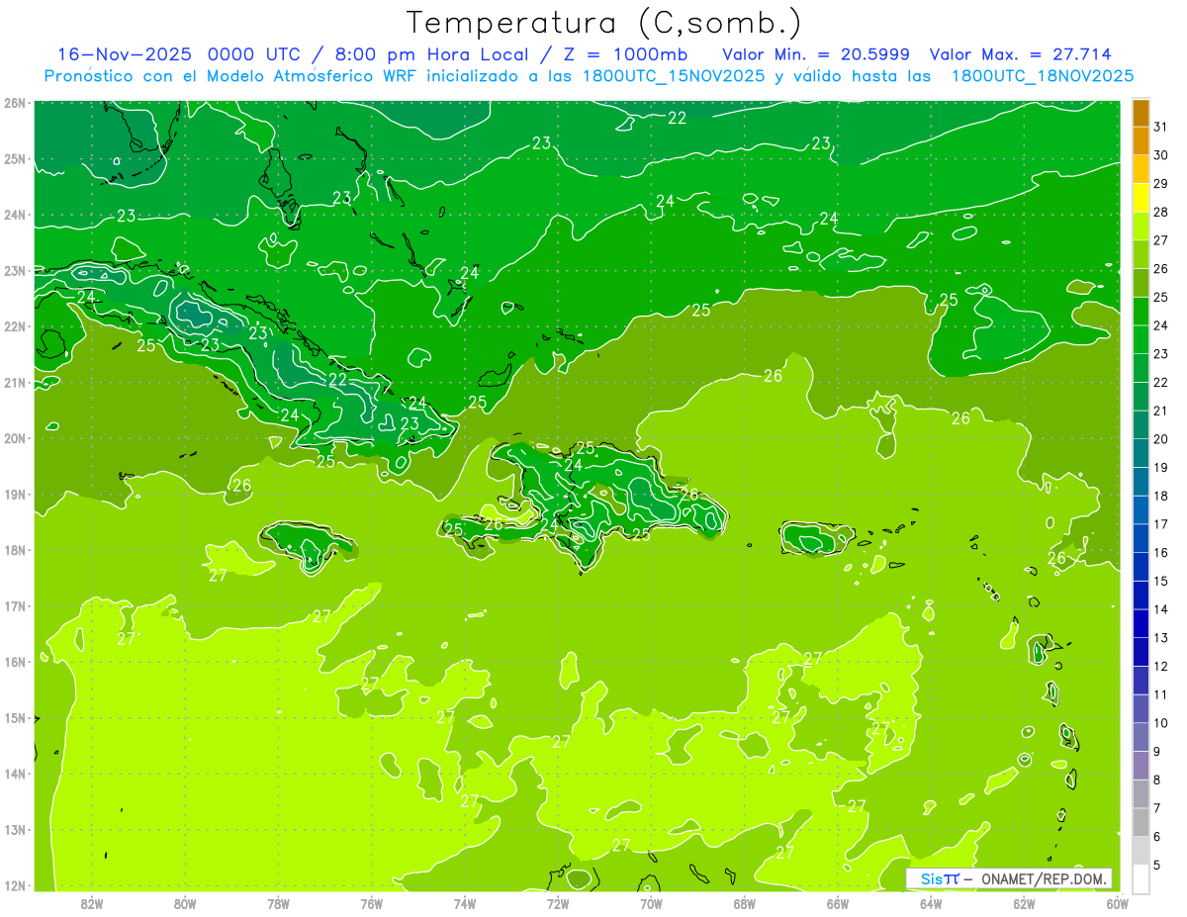This screenshot has height=917, width=1187.
Task: Click the blue colorbar swatch between 16 and 17
Action: click(1141, 538)
